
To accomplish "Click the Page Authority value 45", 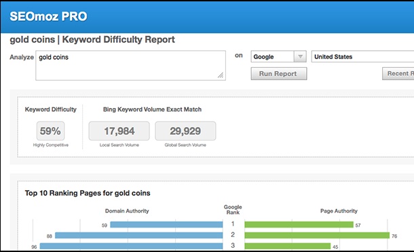I will tap(335, 247).
